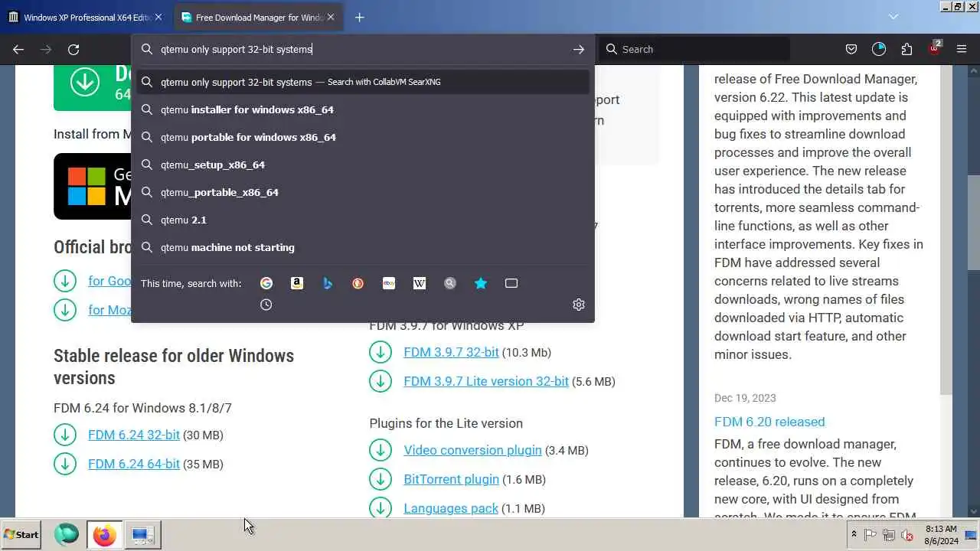Viewport: 980px width, 551px height.
Task: Pick suggestion qtemu installer for windows x86_64
Action: click(364, 109)
